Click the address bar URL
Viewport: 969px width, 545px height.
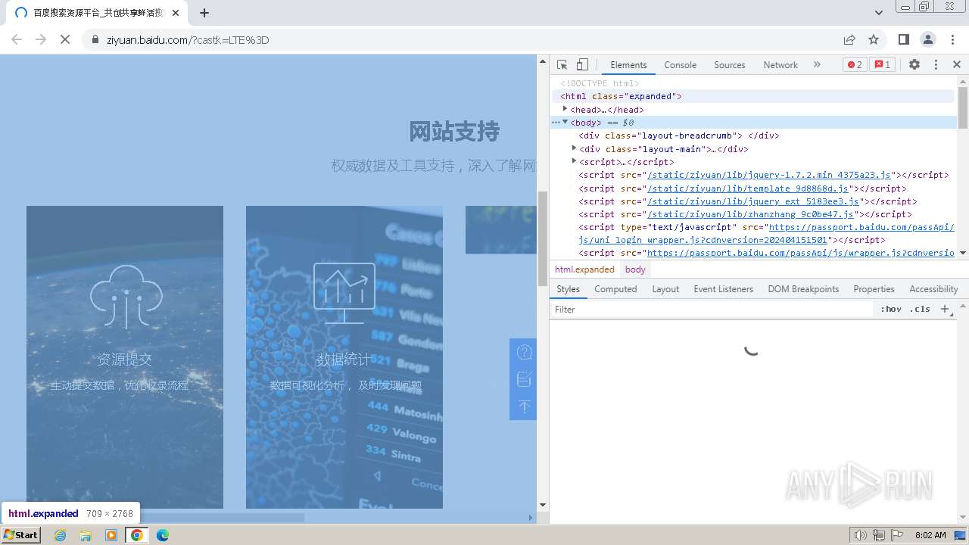click(x=188, y=40)
